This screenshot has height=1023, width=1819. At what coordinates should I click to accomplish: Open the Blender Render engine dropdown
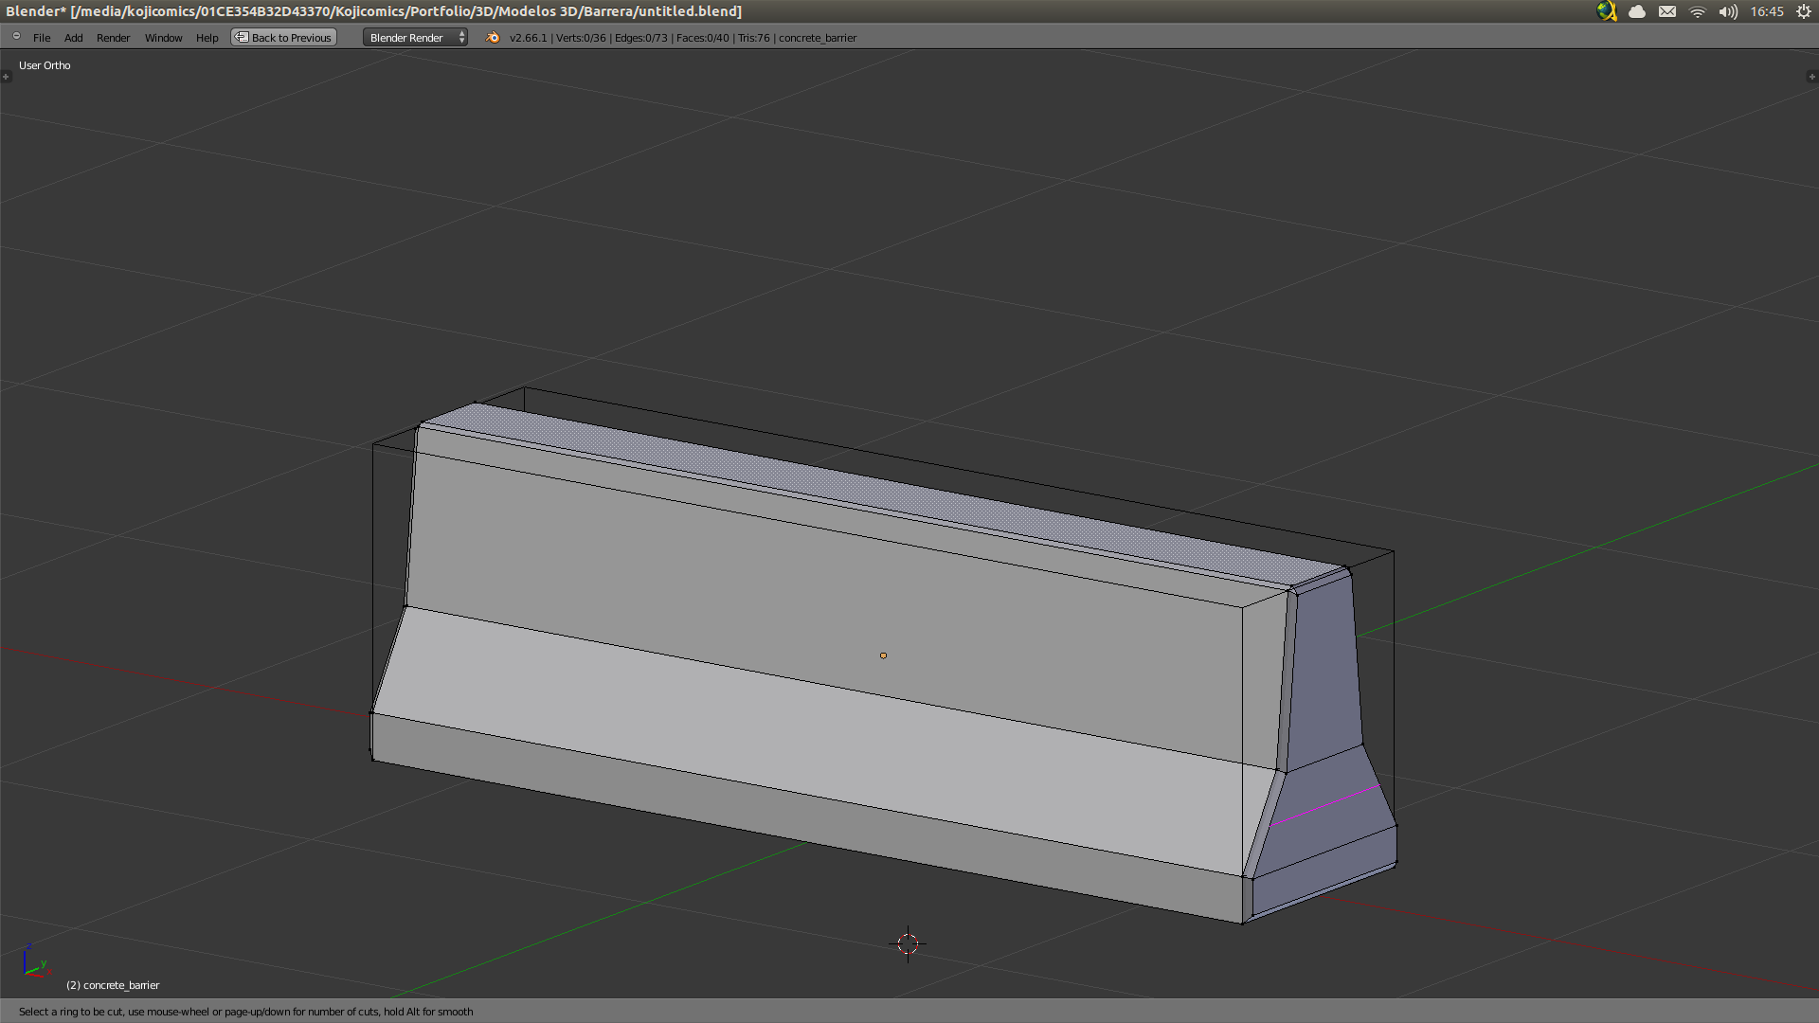(415, 38)
